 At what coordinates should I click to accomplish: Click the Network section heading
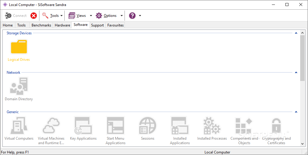pyautogui.click(x=13, y=73)
